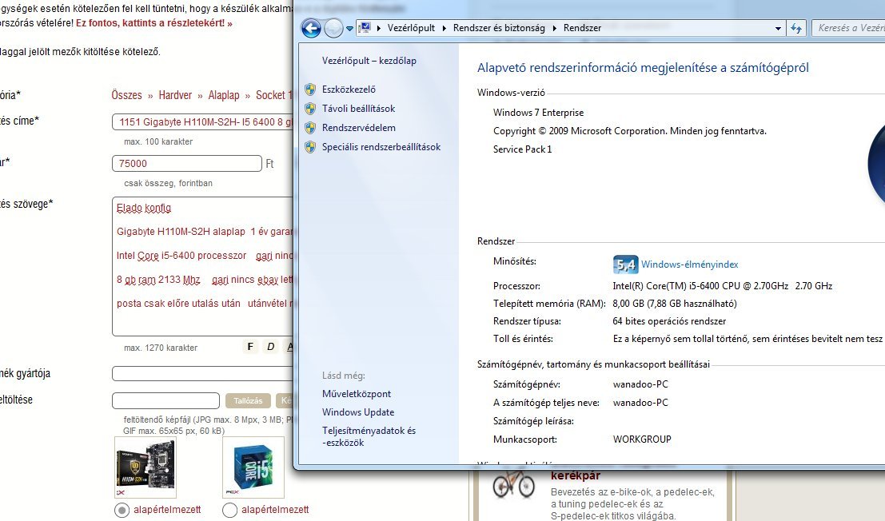
Task: Open Műveletközpont under Lásd még
Action: [356, 394]
